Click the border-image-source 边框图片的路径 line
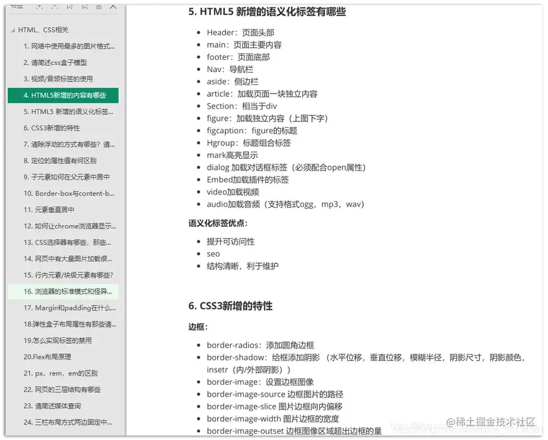 pyautogui.click(x=275, y=394)
